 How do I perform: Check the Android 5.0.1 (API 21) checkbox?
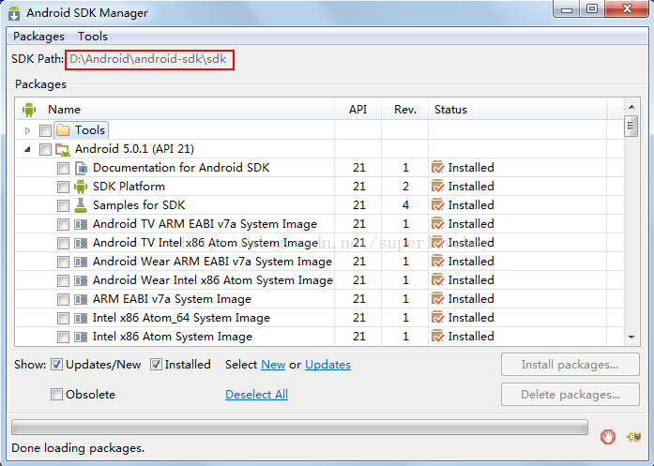point(45,149)
